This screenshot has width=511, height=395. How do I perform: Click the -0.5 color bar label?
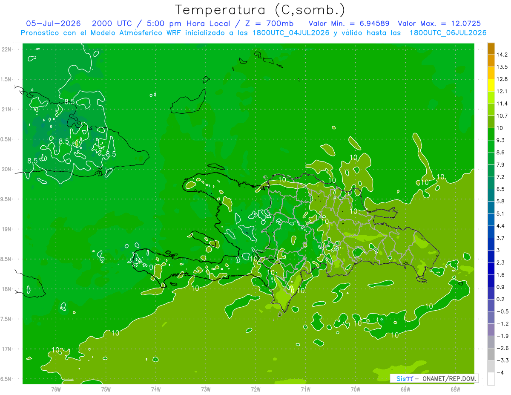tap(502, 311)
